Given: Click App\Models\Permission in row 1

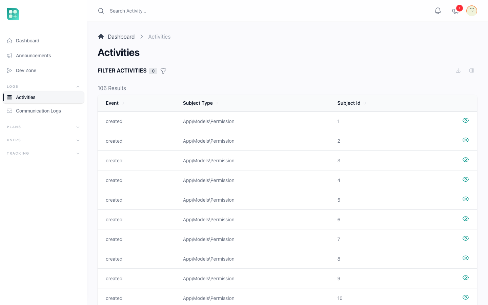Looking at the screenshot, I should coord(209,121).
